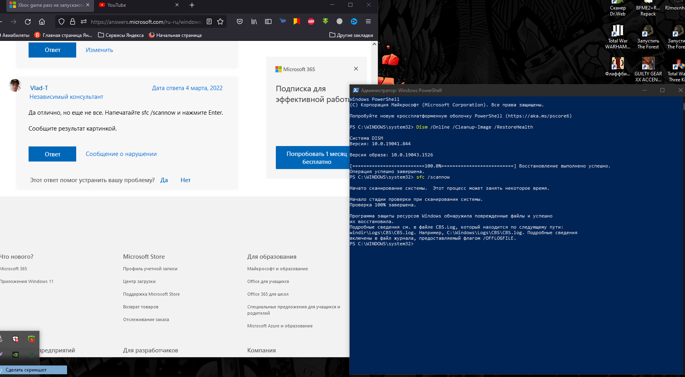Click PowerShell window title bar icon
The height and width of the screenshot is (377, 685).
(356, 90)
